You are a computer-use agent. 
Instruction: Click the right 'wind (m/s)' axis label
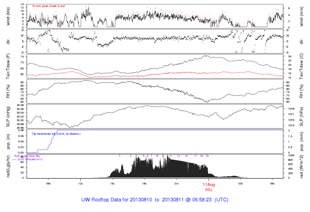coord(302,15)
